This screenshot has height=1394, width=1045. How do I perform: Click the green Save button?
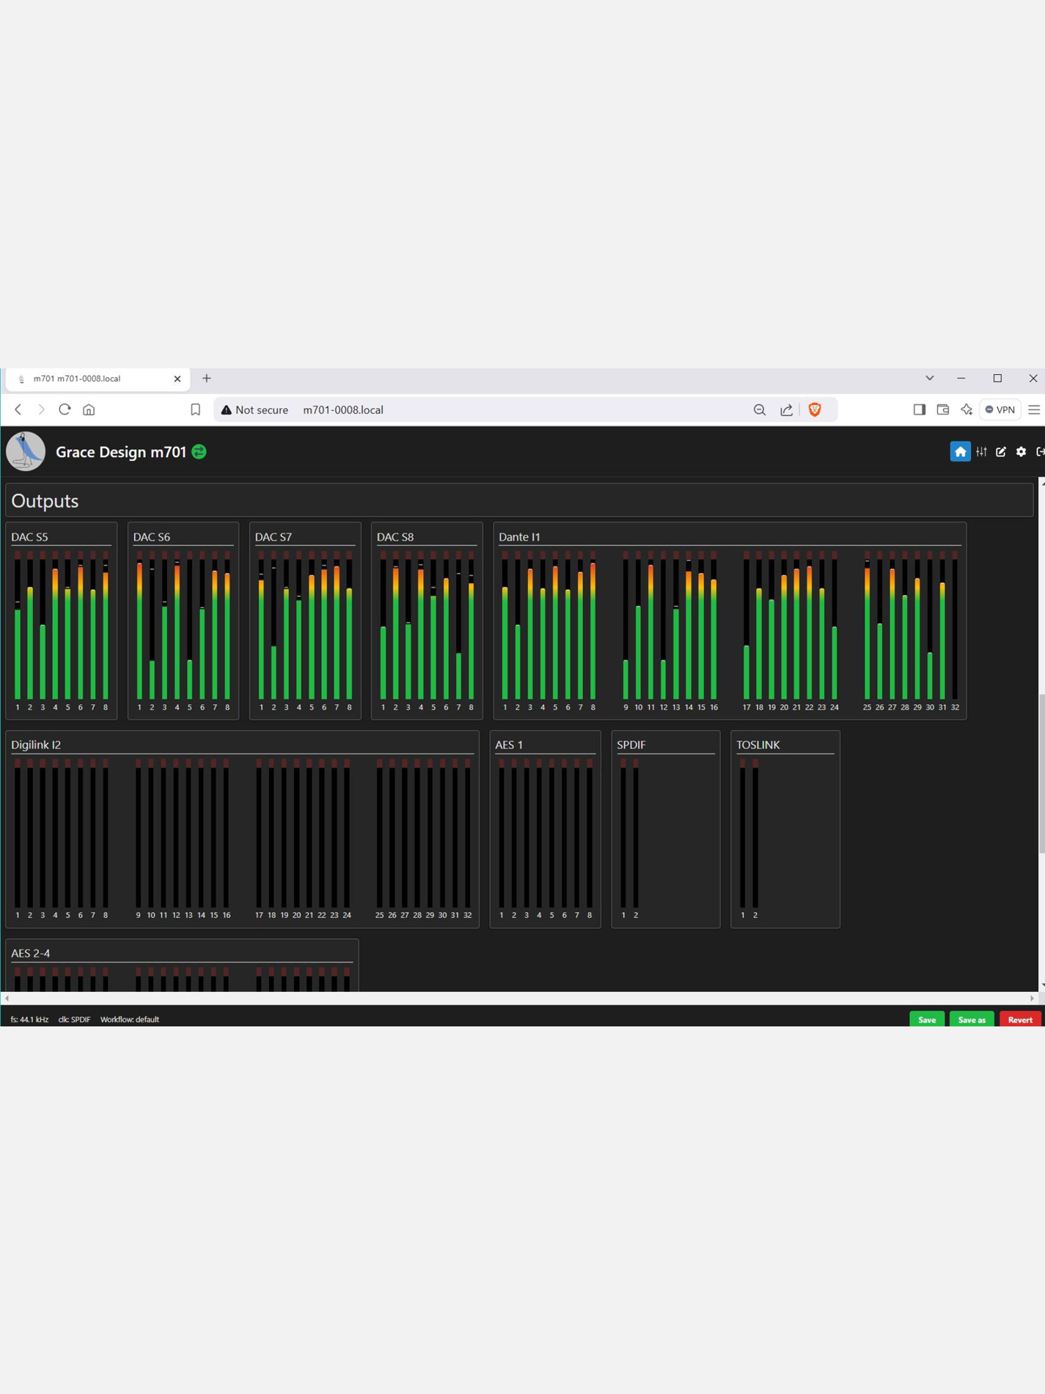pyautogui.click(x=927, y=1020)
